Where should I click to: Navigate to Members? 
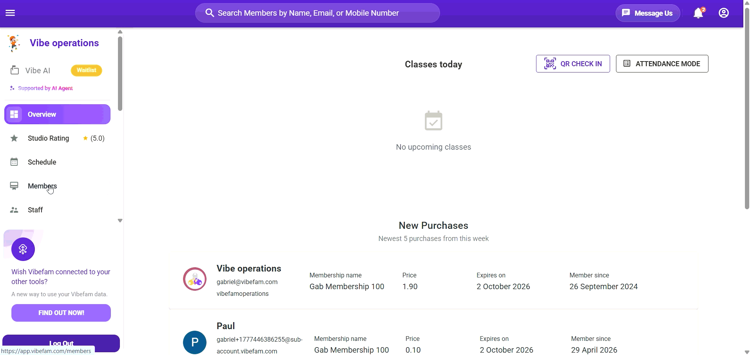coord(57,186)
